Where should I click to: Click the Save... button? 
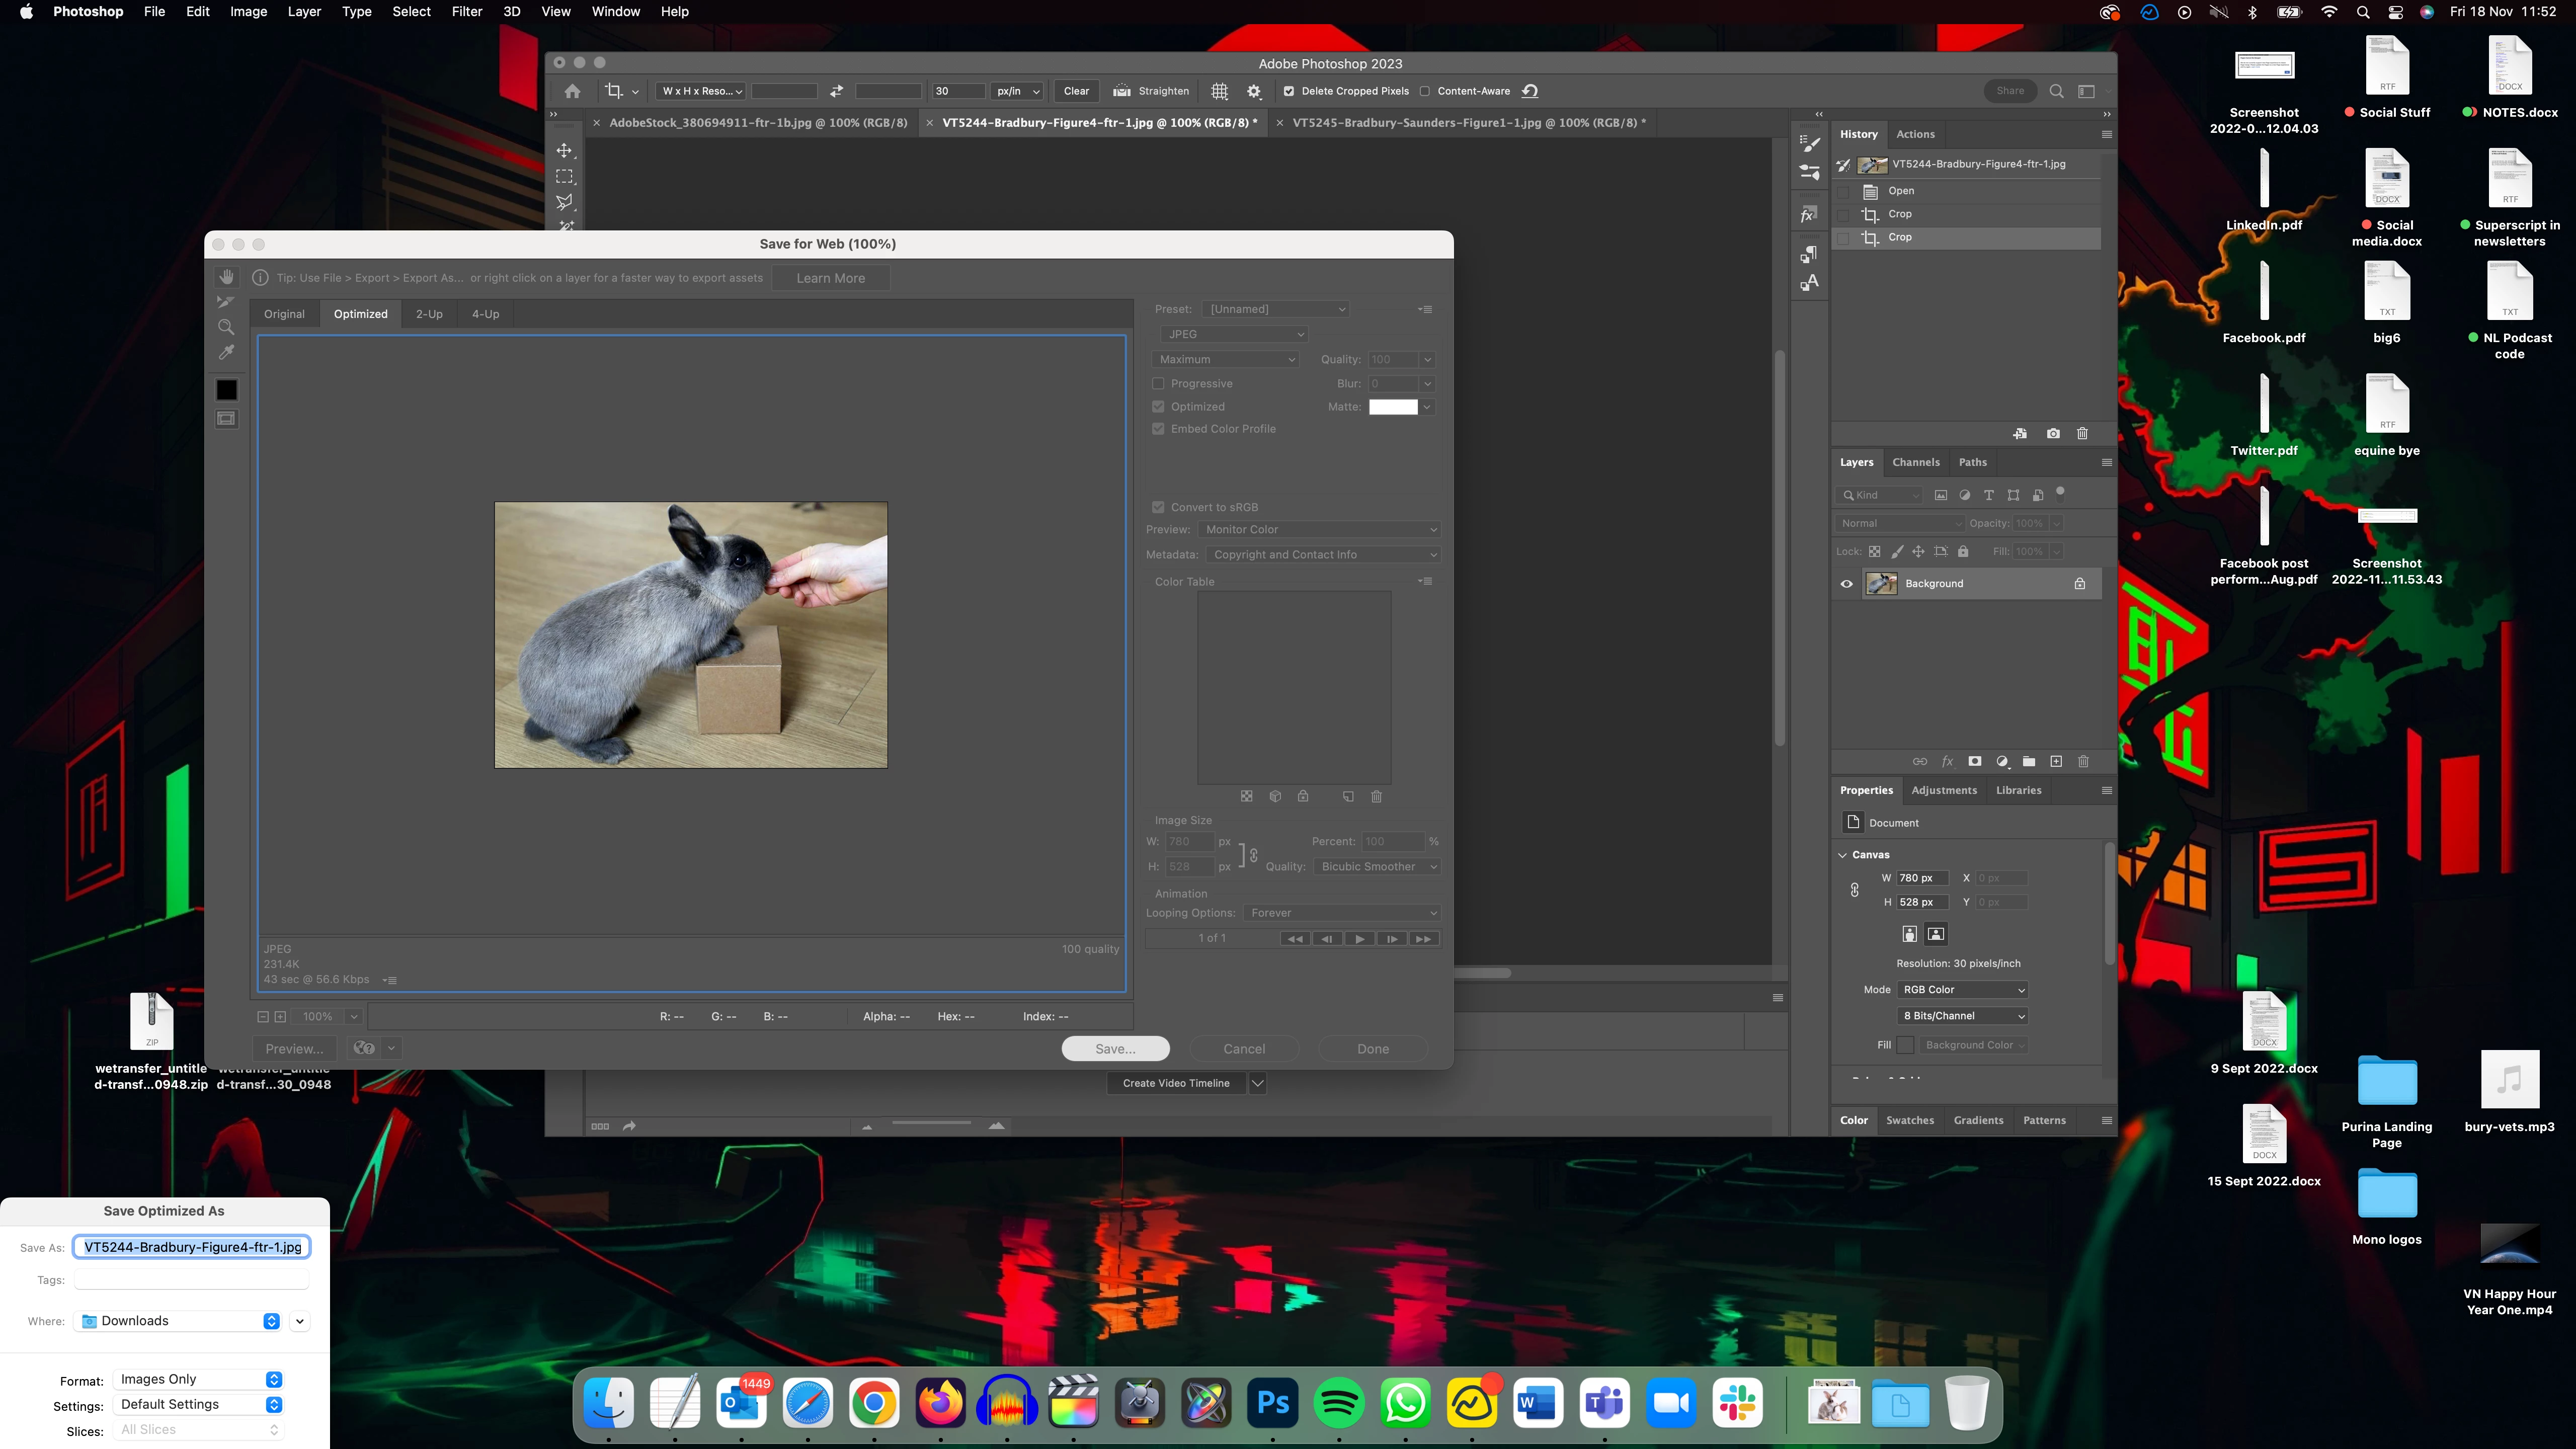[x=1115, y=1049]
